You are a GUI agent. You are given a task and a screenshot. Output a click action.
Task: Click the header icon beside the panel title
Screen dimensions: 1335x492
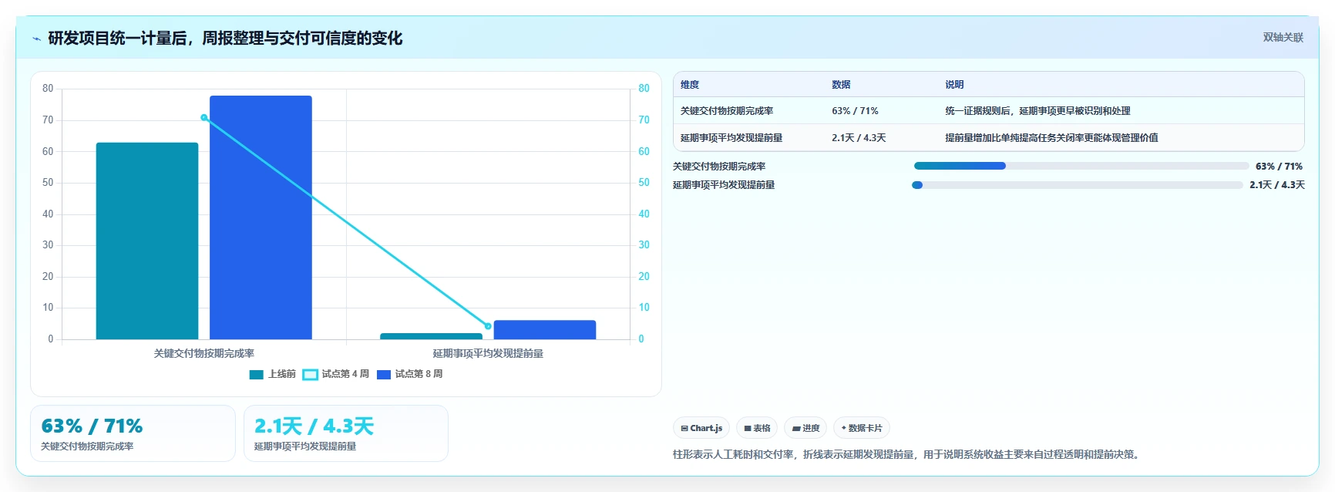(36, 39)
